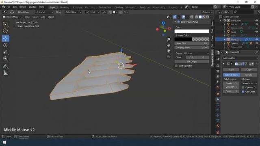Click the Apply modifier button
The image size is (260, 146).
coord(231,69)
